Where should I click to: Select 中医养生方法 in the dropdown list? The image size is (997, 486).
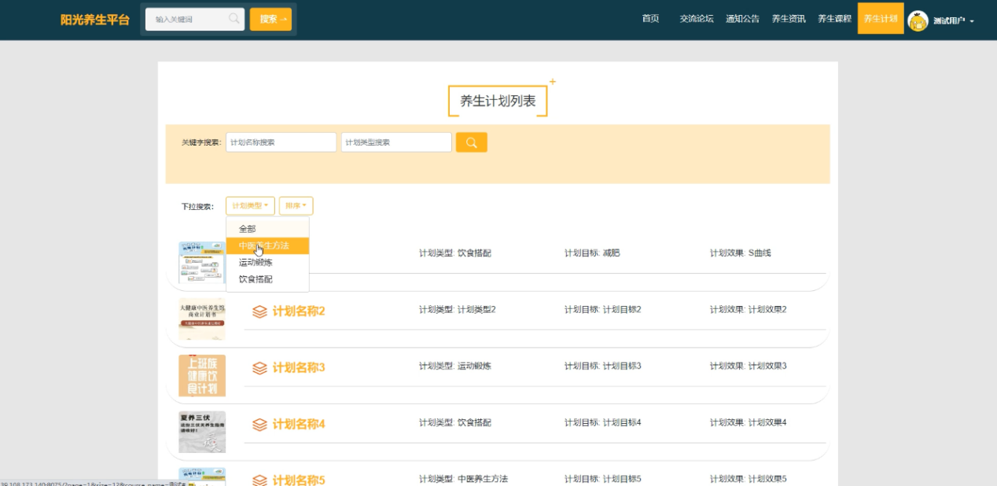(x=267, y=245)
